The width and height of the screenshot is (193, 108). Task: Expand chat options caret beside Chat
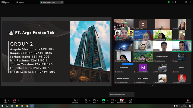[x=89, y=100]
